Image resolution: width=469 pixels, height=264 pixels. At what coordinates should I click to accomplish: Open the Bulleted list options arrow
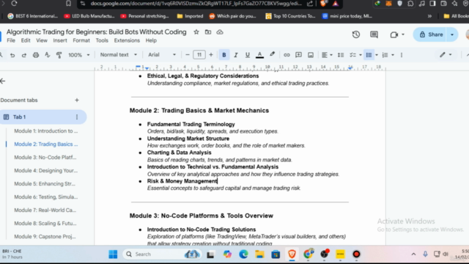click(x=377, y=55)
